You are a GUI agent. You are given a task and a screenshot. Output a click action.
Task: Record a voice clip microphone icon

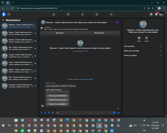click(41, 113)
